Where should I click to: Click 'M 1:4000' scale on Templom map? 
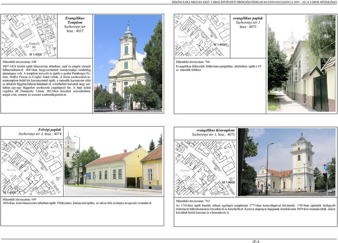coord(36,55)
